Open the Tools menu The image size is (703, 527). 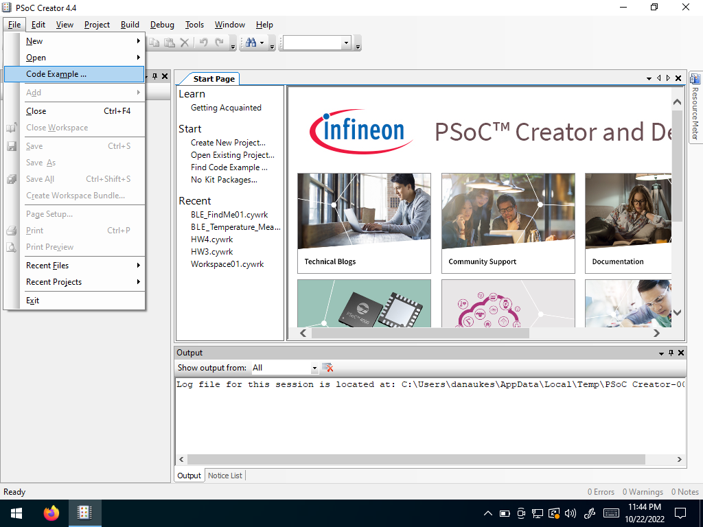coord(194,25)
